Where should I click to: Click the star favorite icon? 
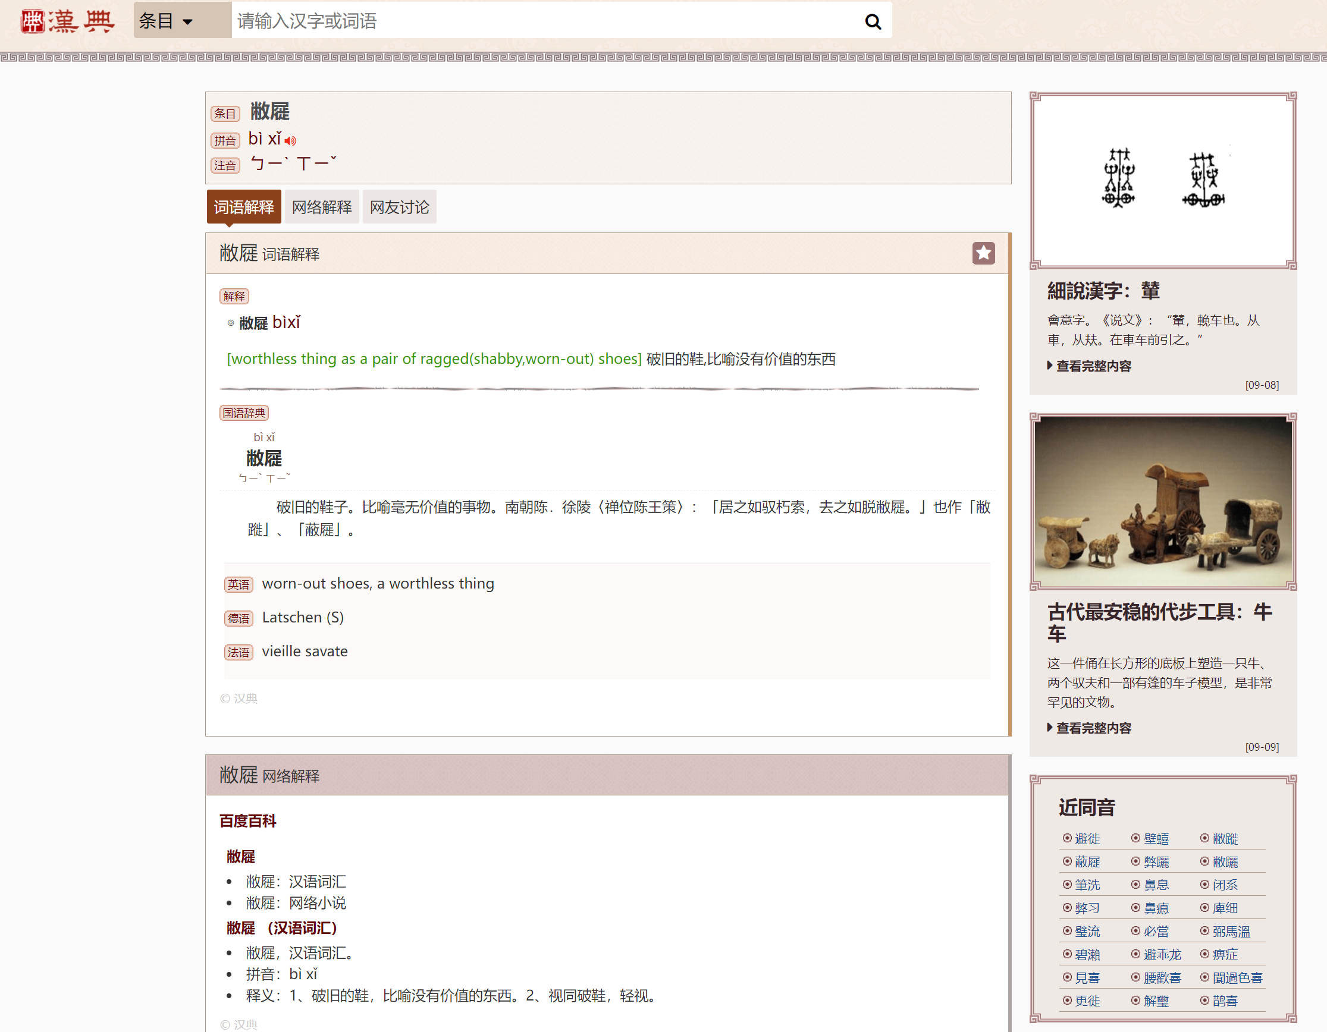pos(983,253)
